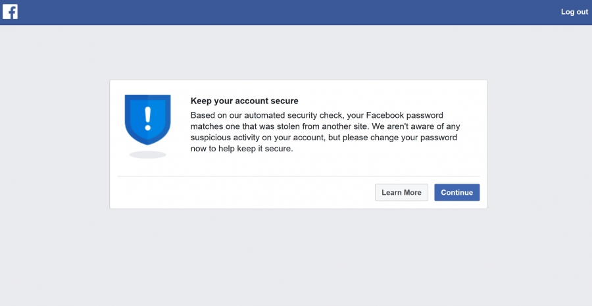Image resolution: width=592 pixels, height=306 pixels.
Task: Click the Facebook logo in header
Action: coord(10,12)
